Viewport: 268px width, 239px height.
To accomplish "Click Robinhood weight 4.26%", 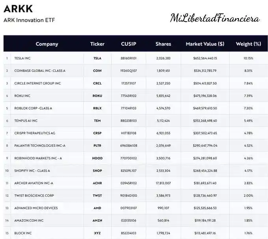I will [248, 158].
